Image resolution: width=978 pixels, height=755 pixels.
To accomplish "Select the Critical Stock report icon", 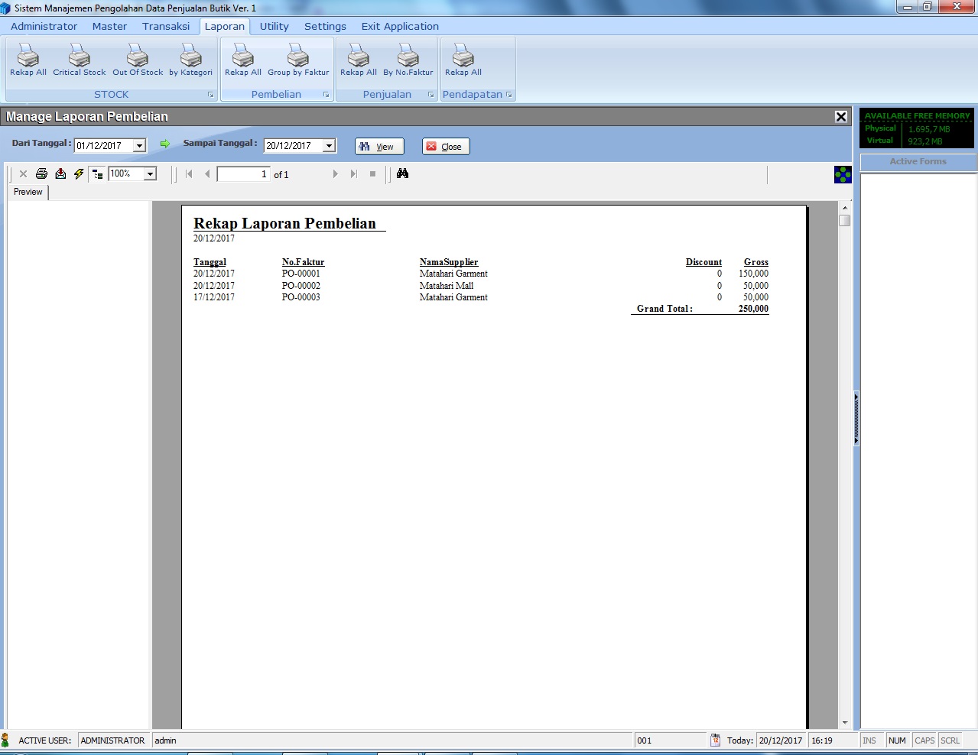I will pos(79,57).
